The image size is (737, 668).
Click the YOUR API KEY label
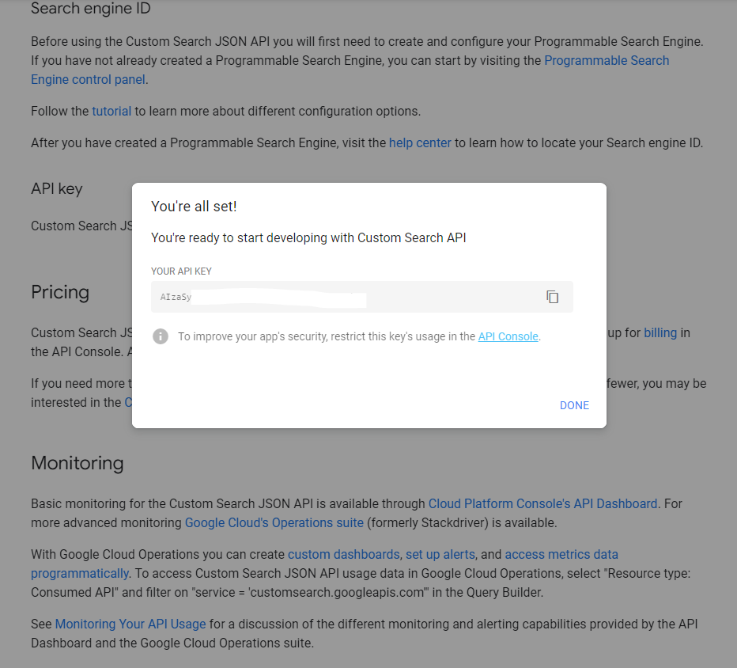pos(181,271)
